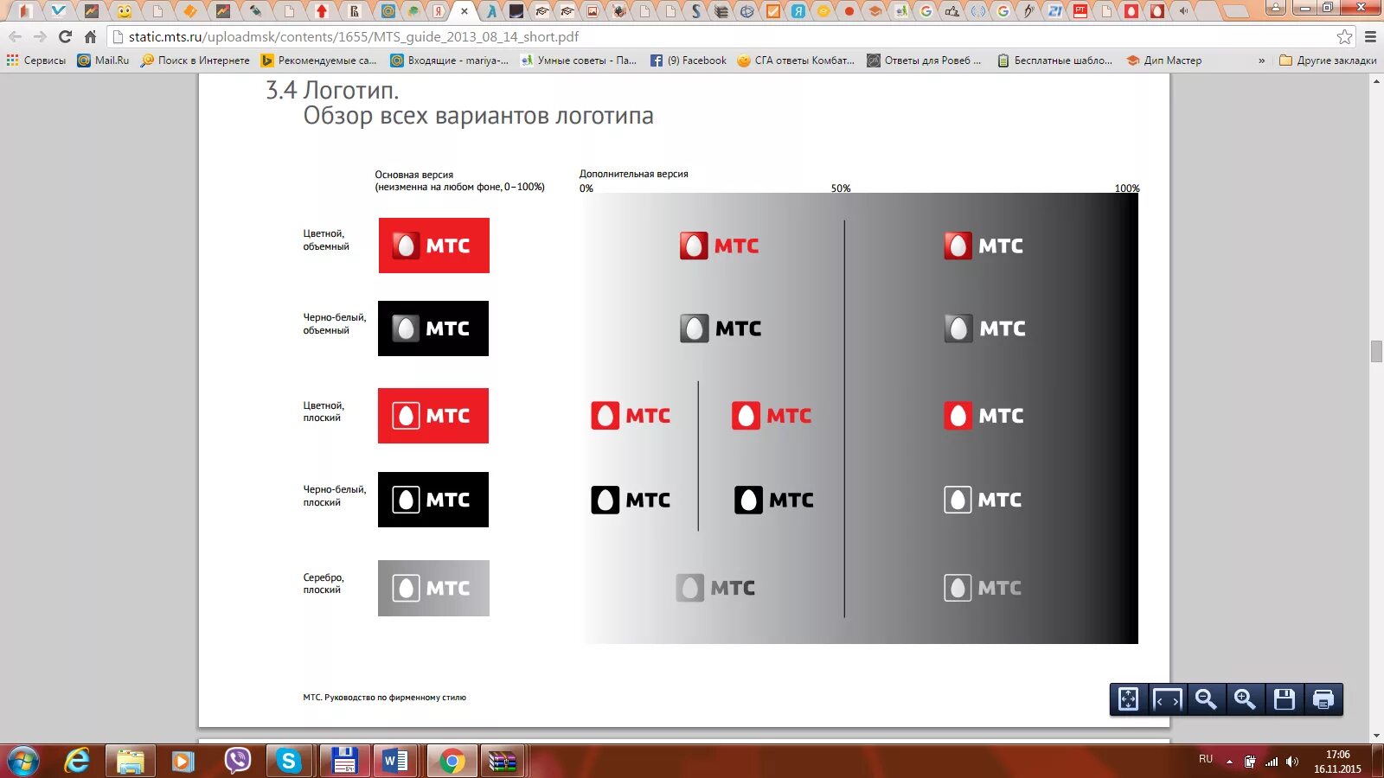
Task: Click the fit-to-width button in PDF toolbar
Action: point(1168,699)
